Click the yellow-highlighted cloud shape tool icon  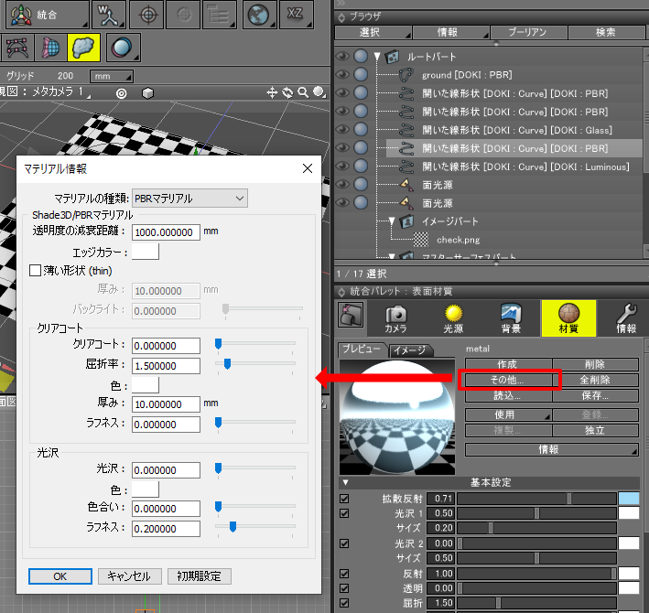click(x=85, y=48)
